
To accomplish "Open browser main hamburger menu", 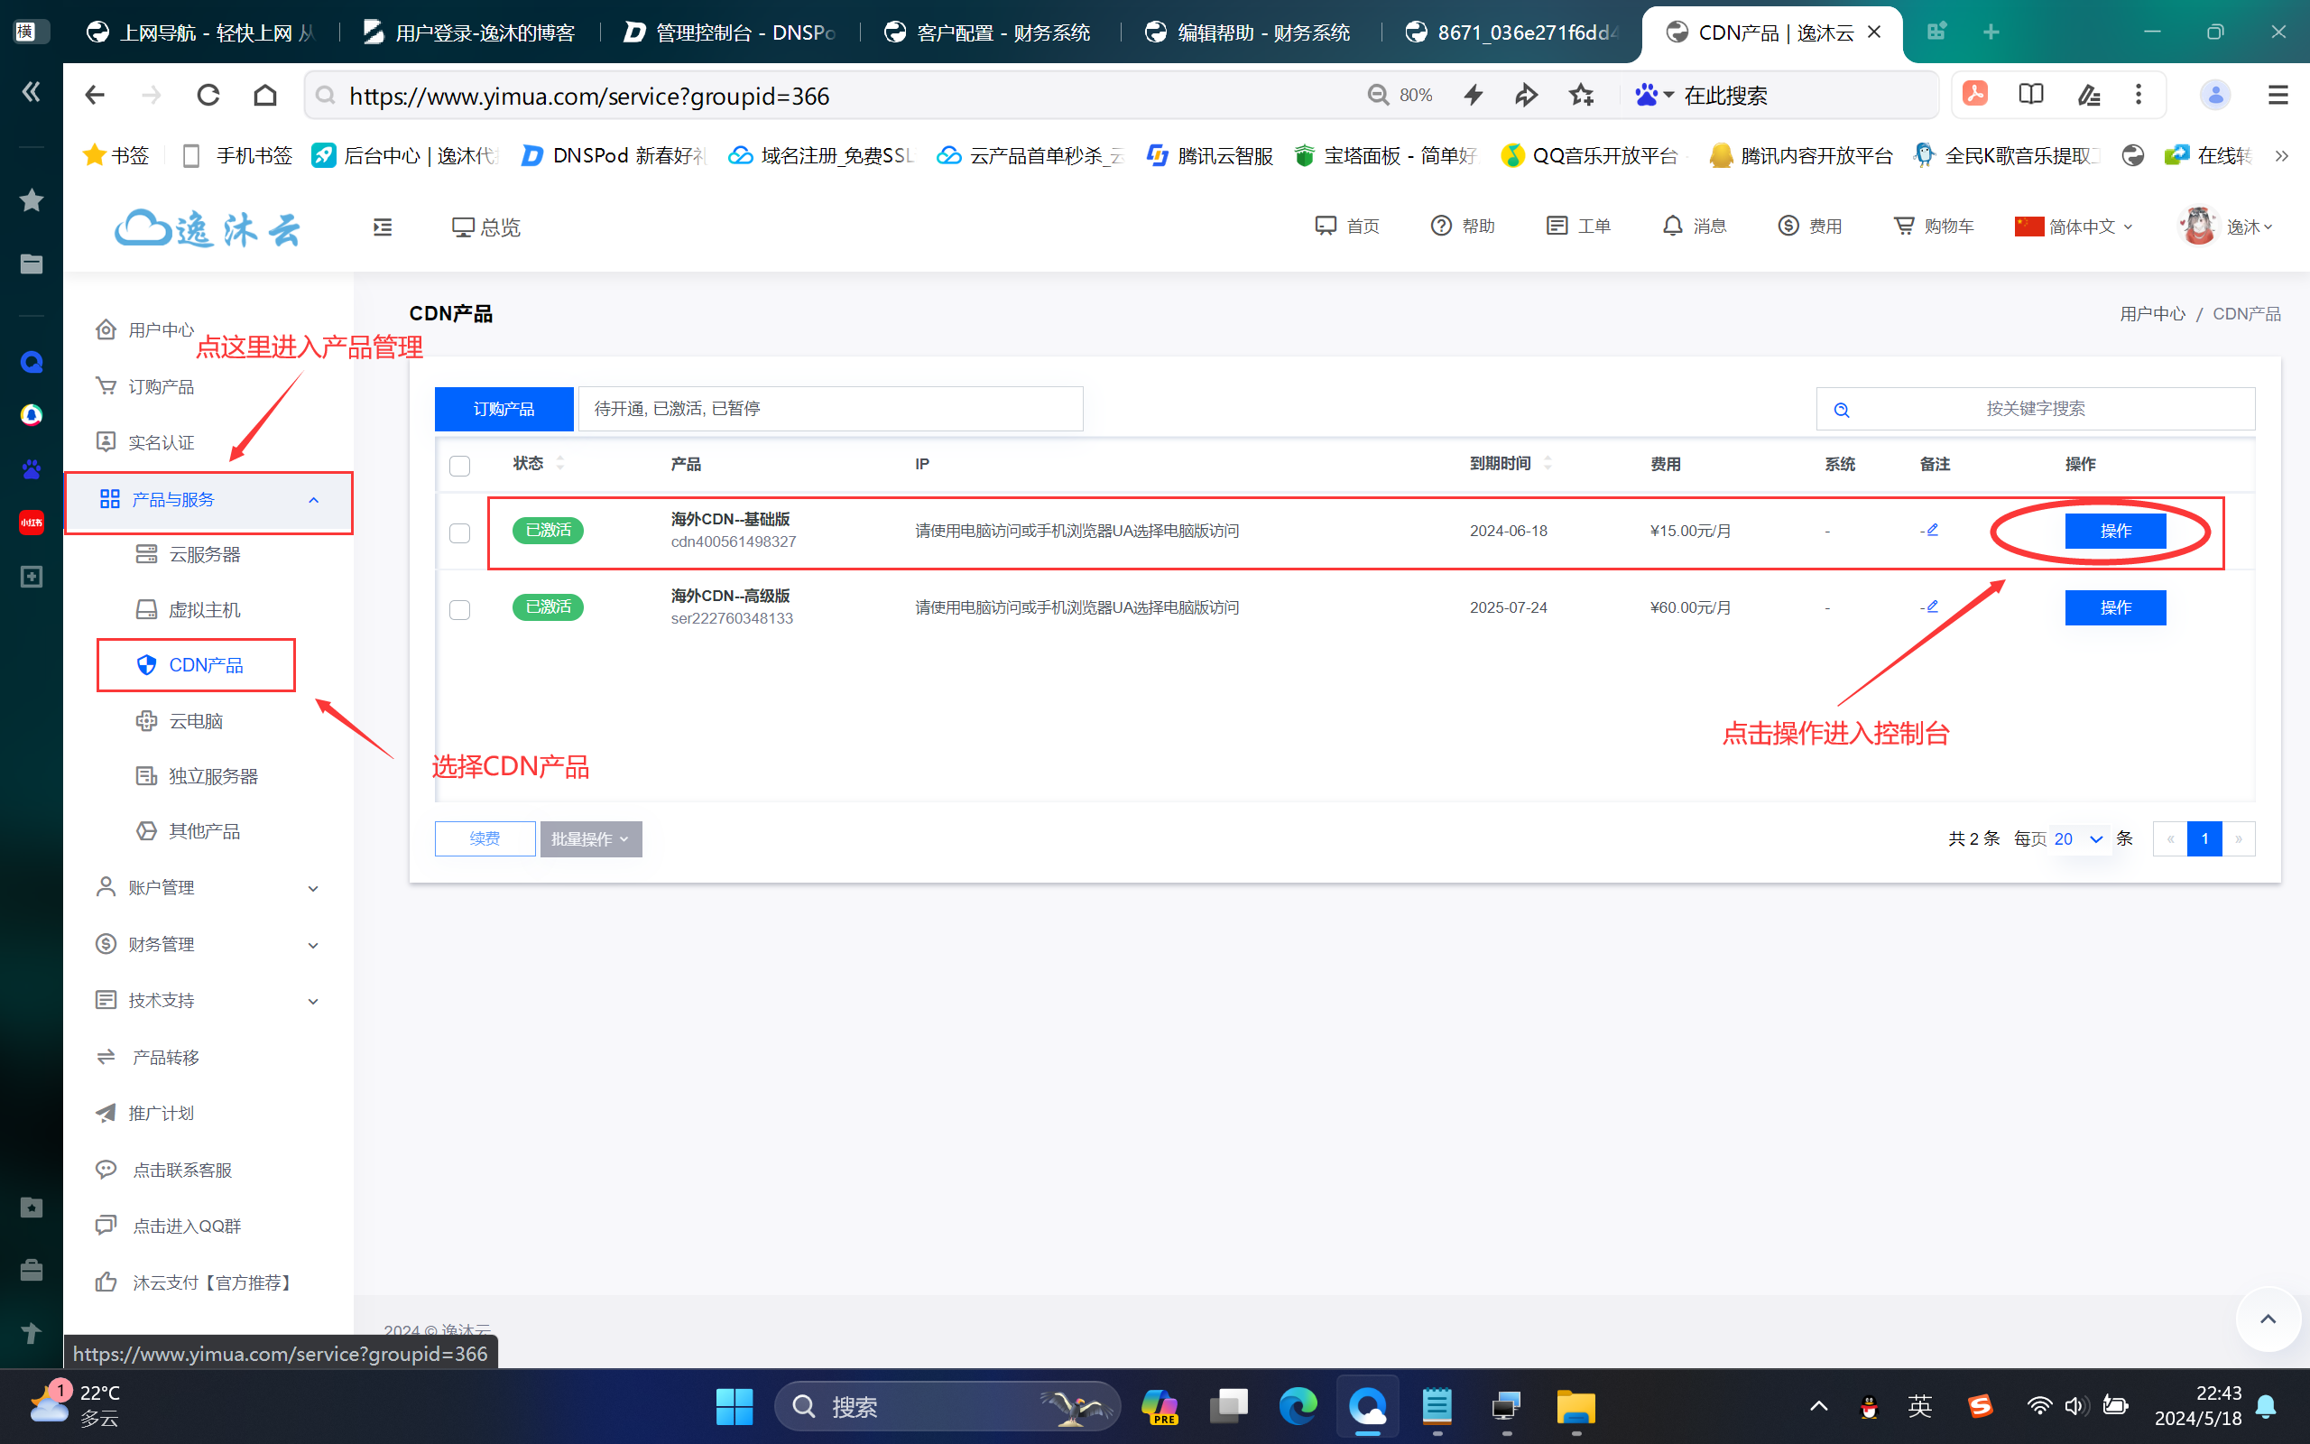I will click(x=2278, y=95).
